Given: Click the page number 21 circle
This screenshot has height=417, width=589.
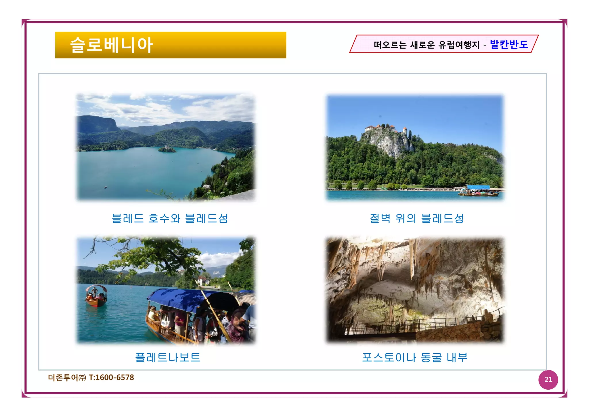Looking at the screenshot, I should (548, 380).
